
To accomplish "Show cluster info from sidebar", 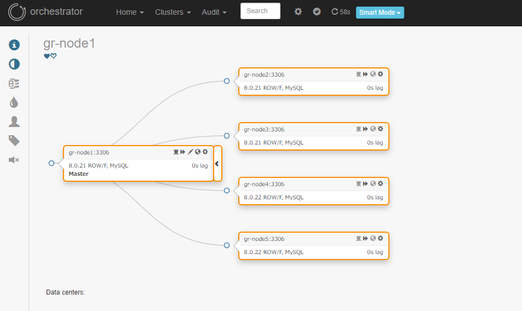I will pos(14,44).
